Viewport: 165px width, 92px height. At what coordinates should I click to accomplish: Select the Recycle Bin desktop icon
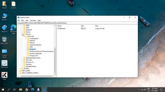[4, 40]
